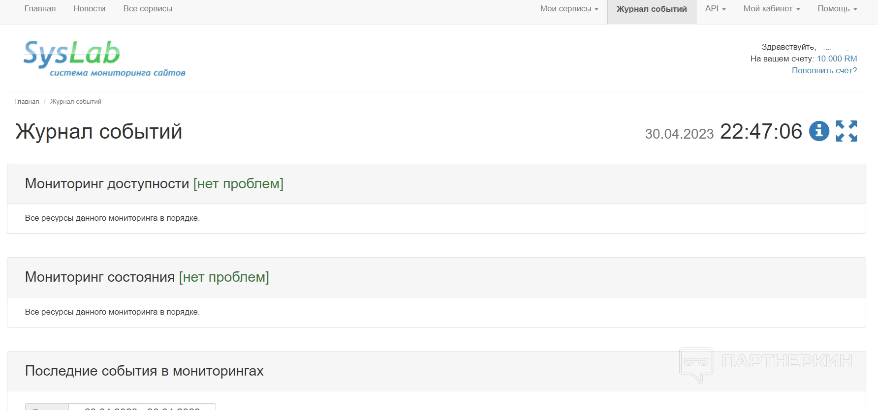Image resolution: width=878 pixels, height=410 pixels.
Task: Open the Новости menu item
Action: click(90, 9)
